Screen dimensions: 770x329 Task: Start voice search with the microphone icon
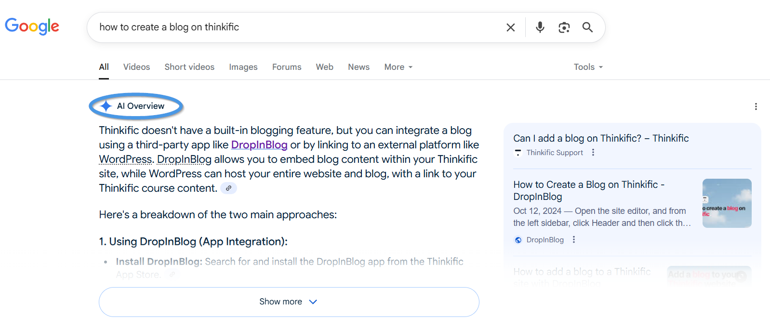point(540,27)
